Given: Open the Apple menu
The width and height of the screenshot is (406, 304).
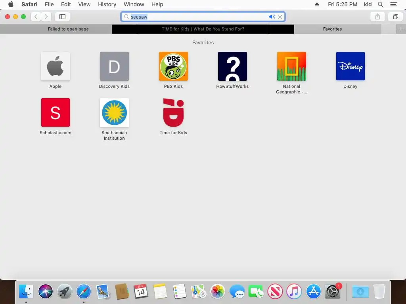Looking at the screenshot, I should [11, 4].
